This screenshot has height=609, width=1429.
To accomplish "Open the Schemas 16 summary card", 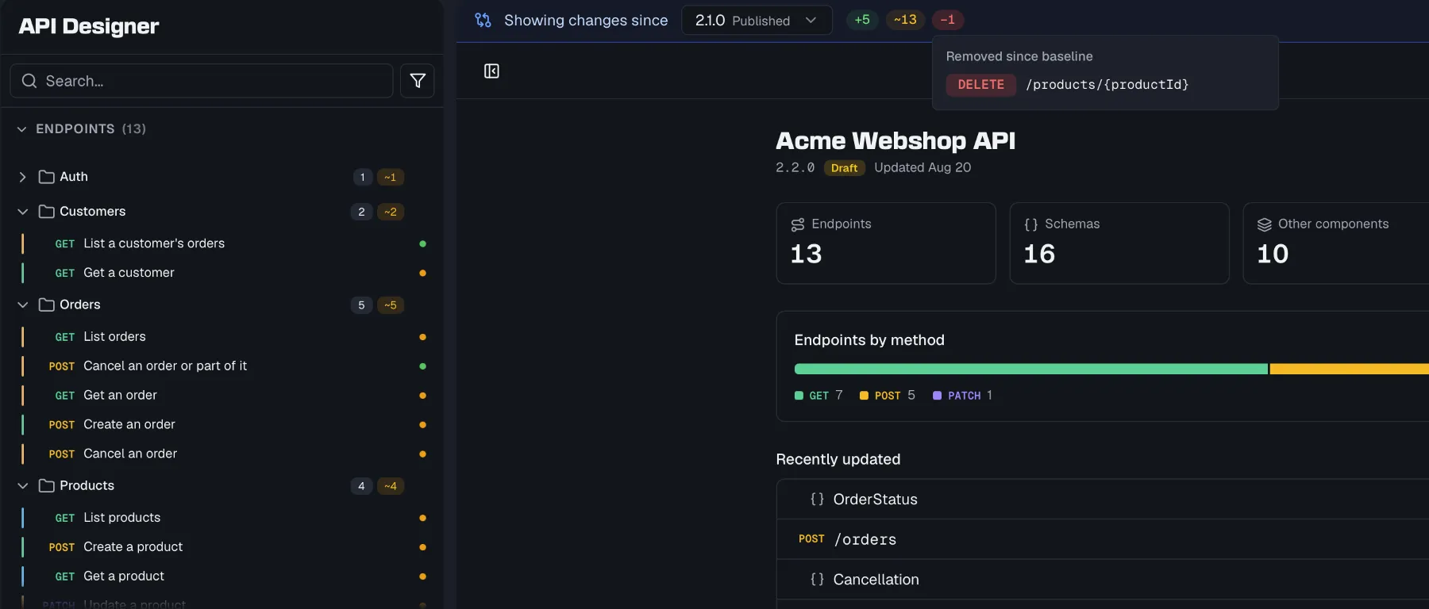I will click(1119, 243).
